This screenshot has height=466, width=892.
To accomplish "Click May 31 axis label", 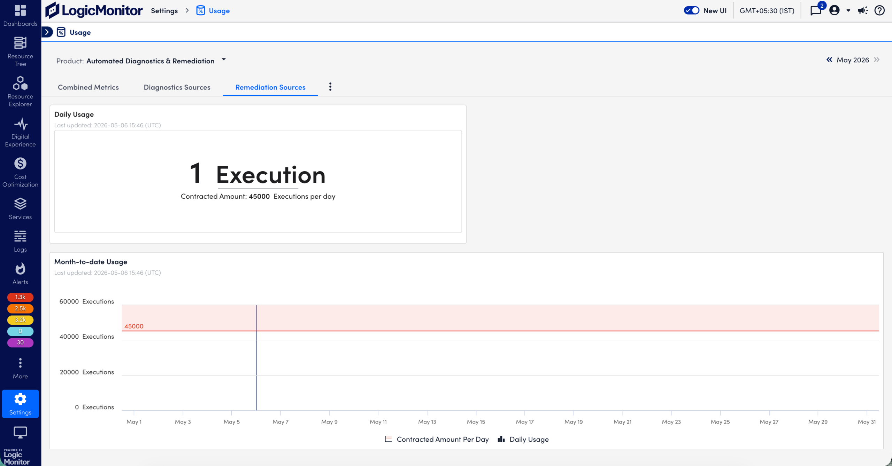I will click(x=867, y=421).
